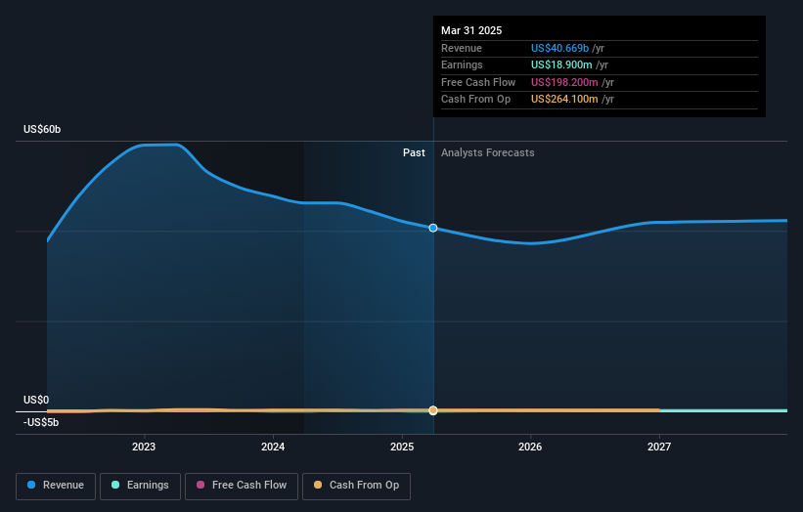Toggle the Earnings legend series

[140, 486]
